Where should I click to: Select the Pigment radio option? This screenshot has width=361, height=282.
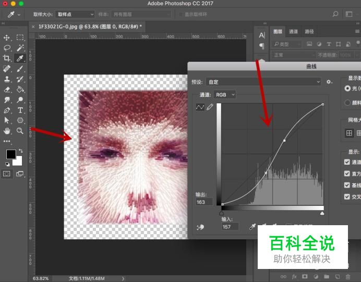coord(347,103)
